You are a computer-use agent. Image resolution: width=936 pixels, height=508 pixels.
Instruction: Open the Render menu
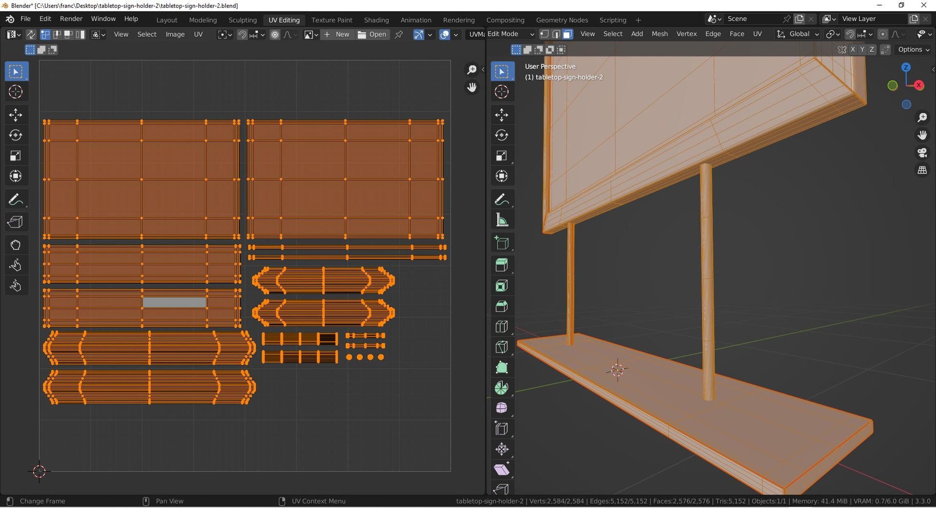point(71,19)
